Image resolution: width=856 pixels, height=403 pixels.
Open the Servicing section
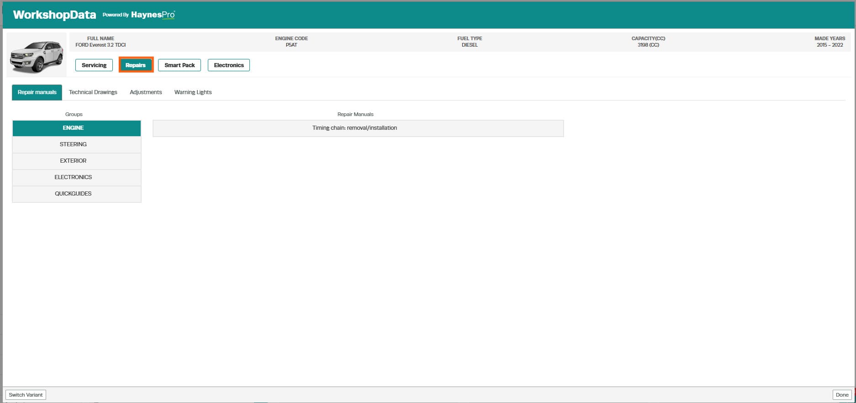[94, 65]
